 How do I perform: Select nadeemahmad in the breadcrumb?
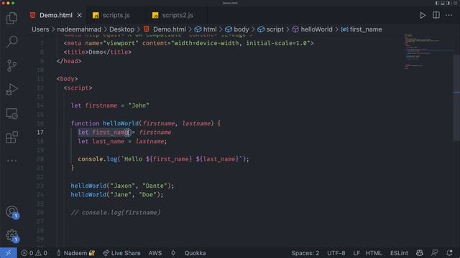[x=79, y=29]
